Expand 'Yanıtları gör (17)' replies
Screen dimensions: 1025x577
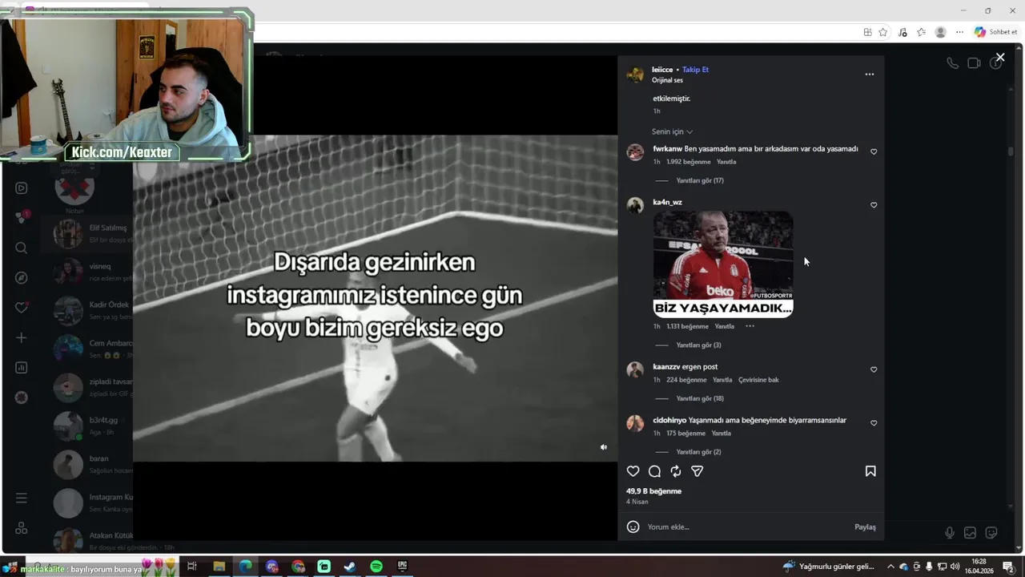(699, 180)
